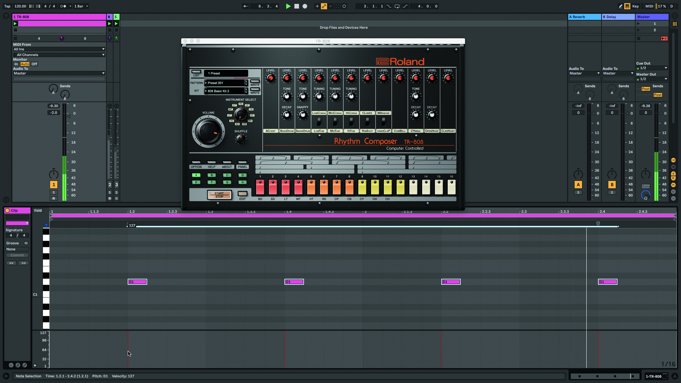
Task: Toggle the Punch-In switch
Action: point(389,6)
